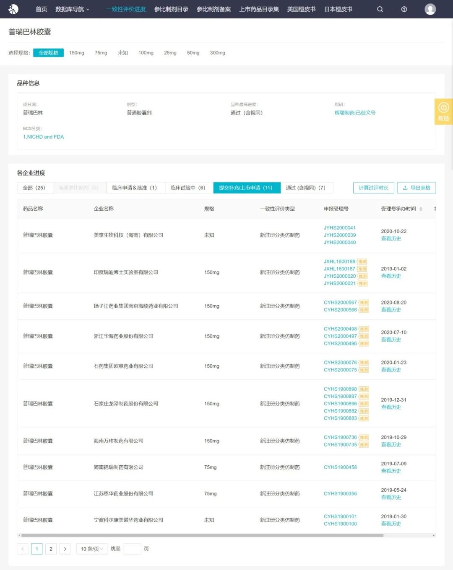The width and height of the screenshot is (453, 570).
Task: Open 参比制剂备案 nav item
Action: pos(213,9)
